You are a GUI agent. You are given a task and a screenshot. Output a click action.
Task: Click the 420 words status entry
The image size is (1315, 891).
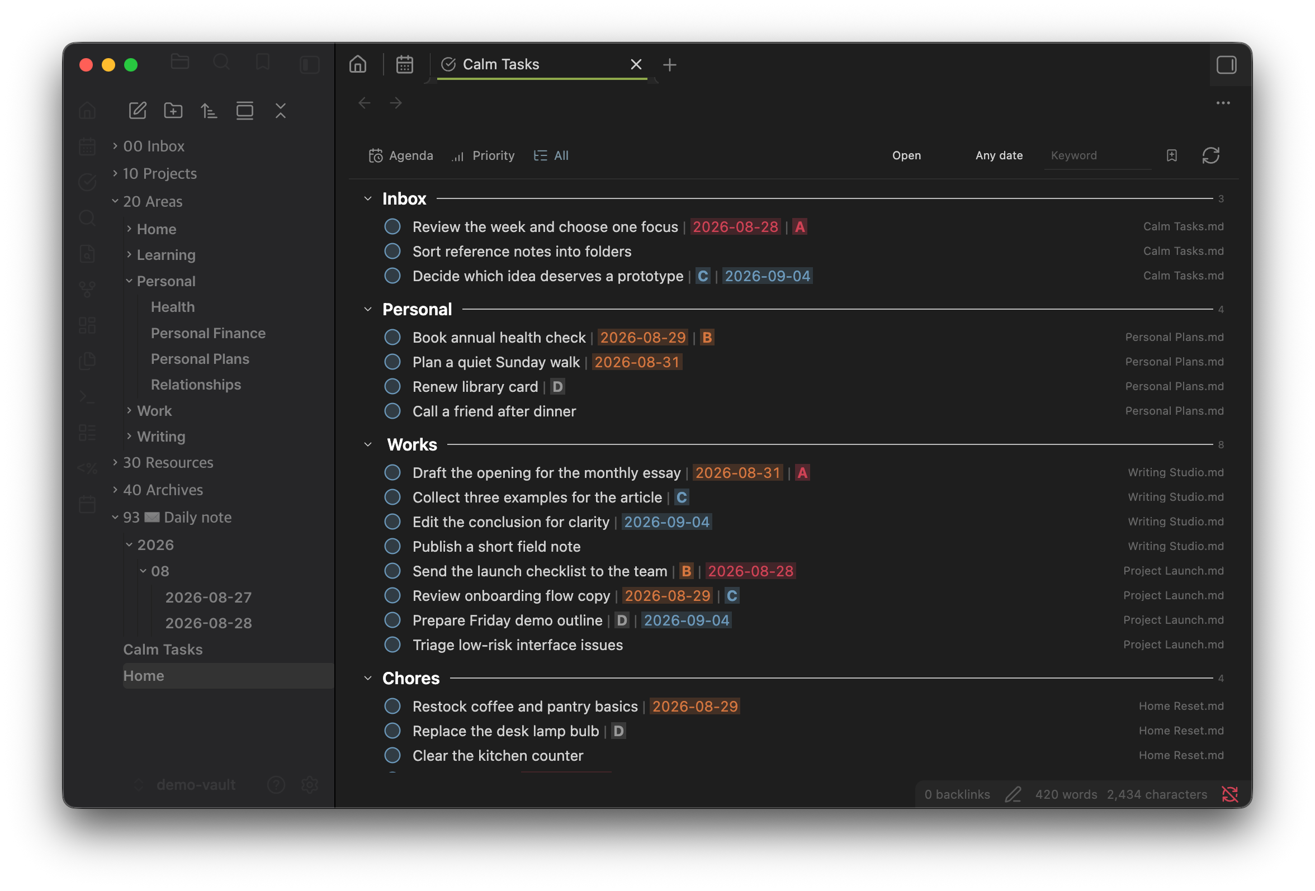pyautogui.click(x=1066, y=794)
